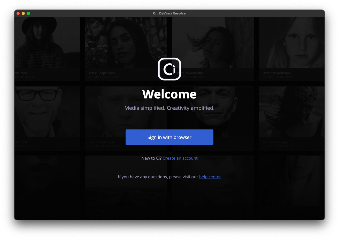Click the 'Media simplified. Creativity amplified.' tagline
The width and height of the screenshot is (339, 239).
click(x=169, y=108)
